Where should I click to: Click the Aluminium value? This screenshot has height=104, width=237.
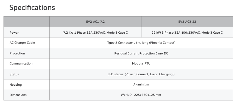[141, 84]
